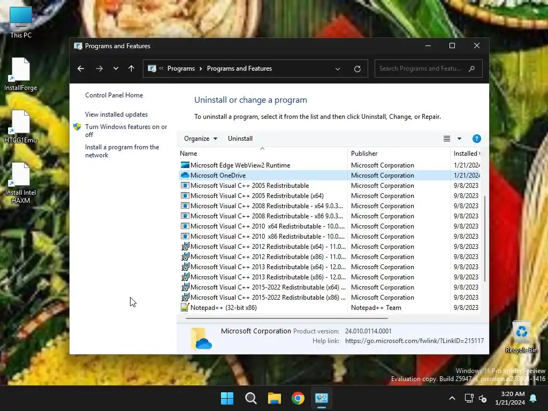The height and width of the screenshot is (411, 548).
Task: Go up one level with the up arrow
Action: [x=132, y=68]
